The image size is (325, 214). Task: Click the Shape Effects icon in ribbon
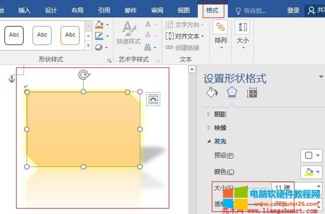coord(99,47)
